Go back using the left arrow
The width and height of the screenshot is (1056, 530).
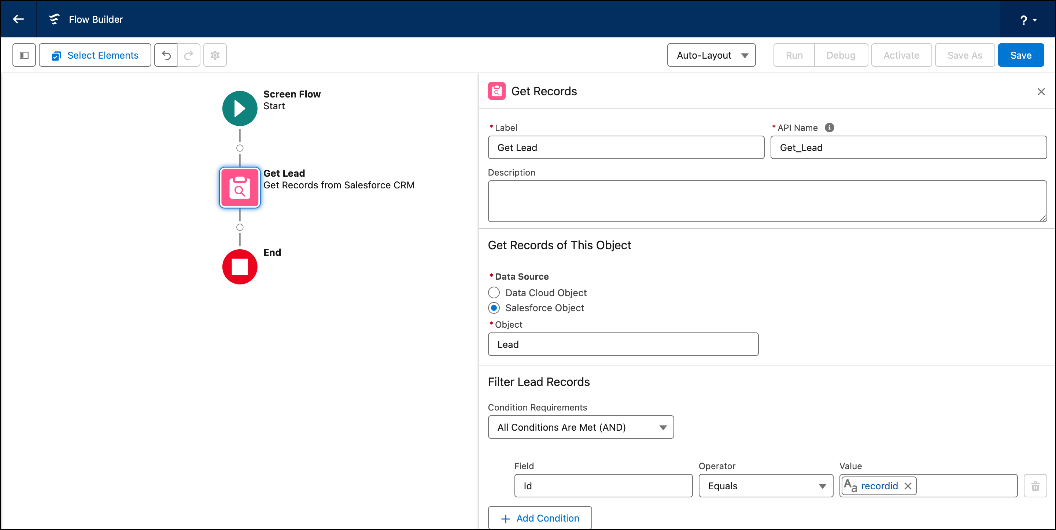tap(18, 19)
